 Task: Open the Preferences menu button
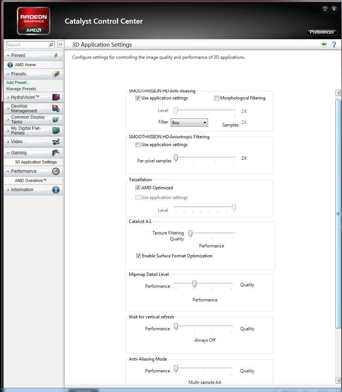click(x=322, y=32)
